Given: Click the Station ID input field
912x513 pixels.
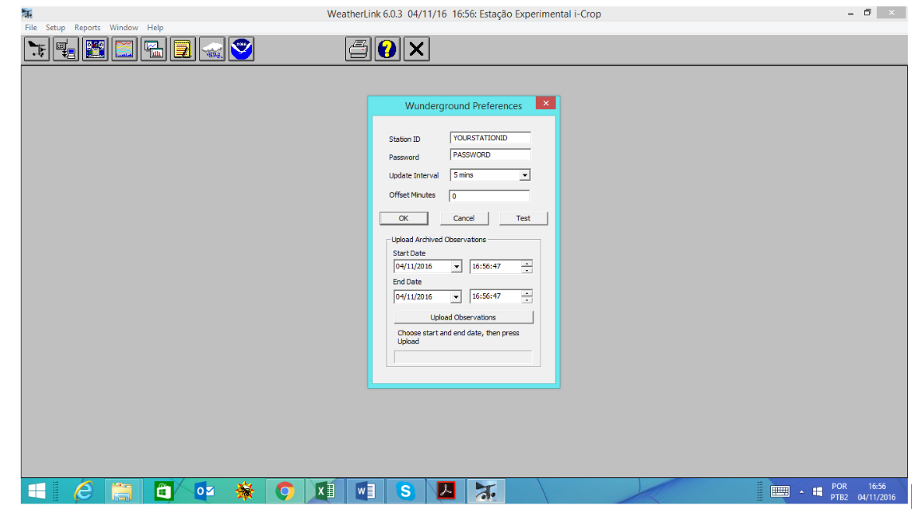Looking at the screenshot, I should (x=489, y=138).
